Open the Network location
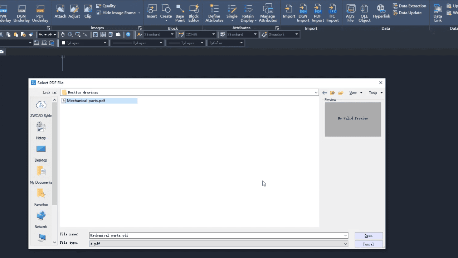Image resolution: width=458 pixels, height=258 pixels. pyautogui.click(x=41, y=220)
